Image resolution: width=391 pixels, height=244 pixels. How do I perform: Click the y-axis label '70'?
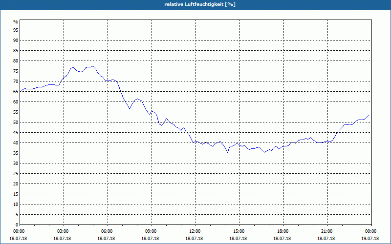point(16,81)
